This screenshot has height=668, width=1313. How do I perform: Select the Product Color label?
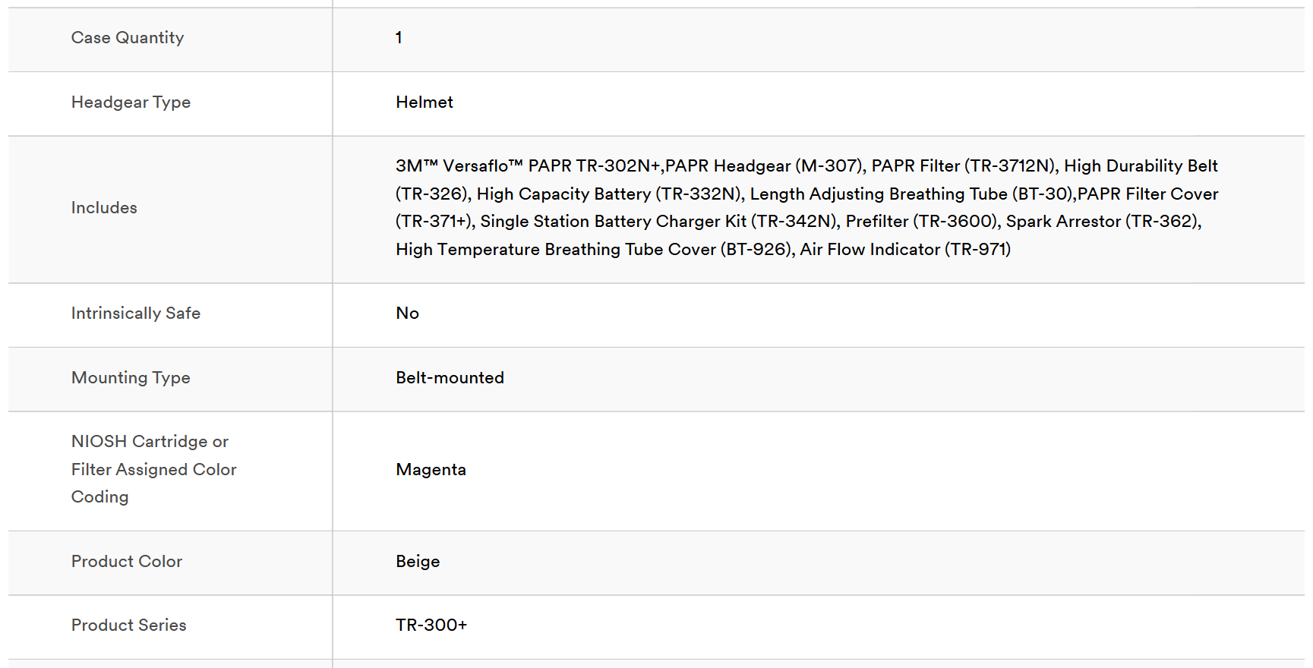click(127, 561)
